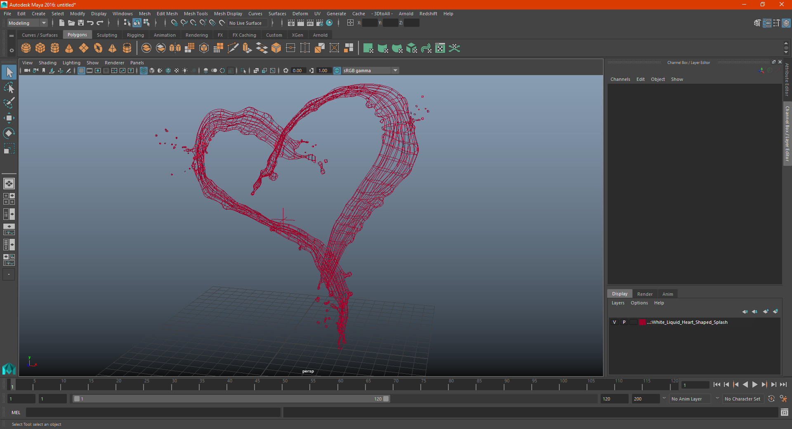Image resolution: width=792 pixels, height=429 pixels.
Task: Open the Modeling workspace dropdown
Action: pyautogui.click(x=28, y=23)
